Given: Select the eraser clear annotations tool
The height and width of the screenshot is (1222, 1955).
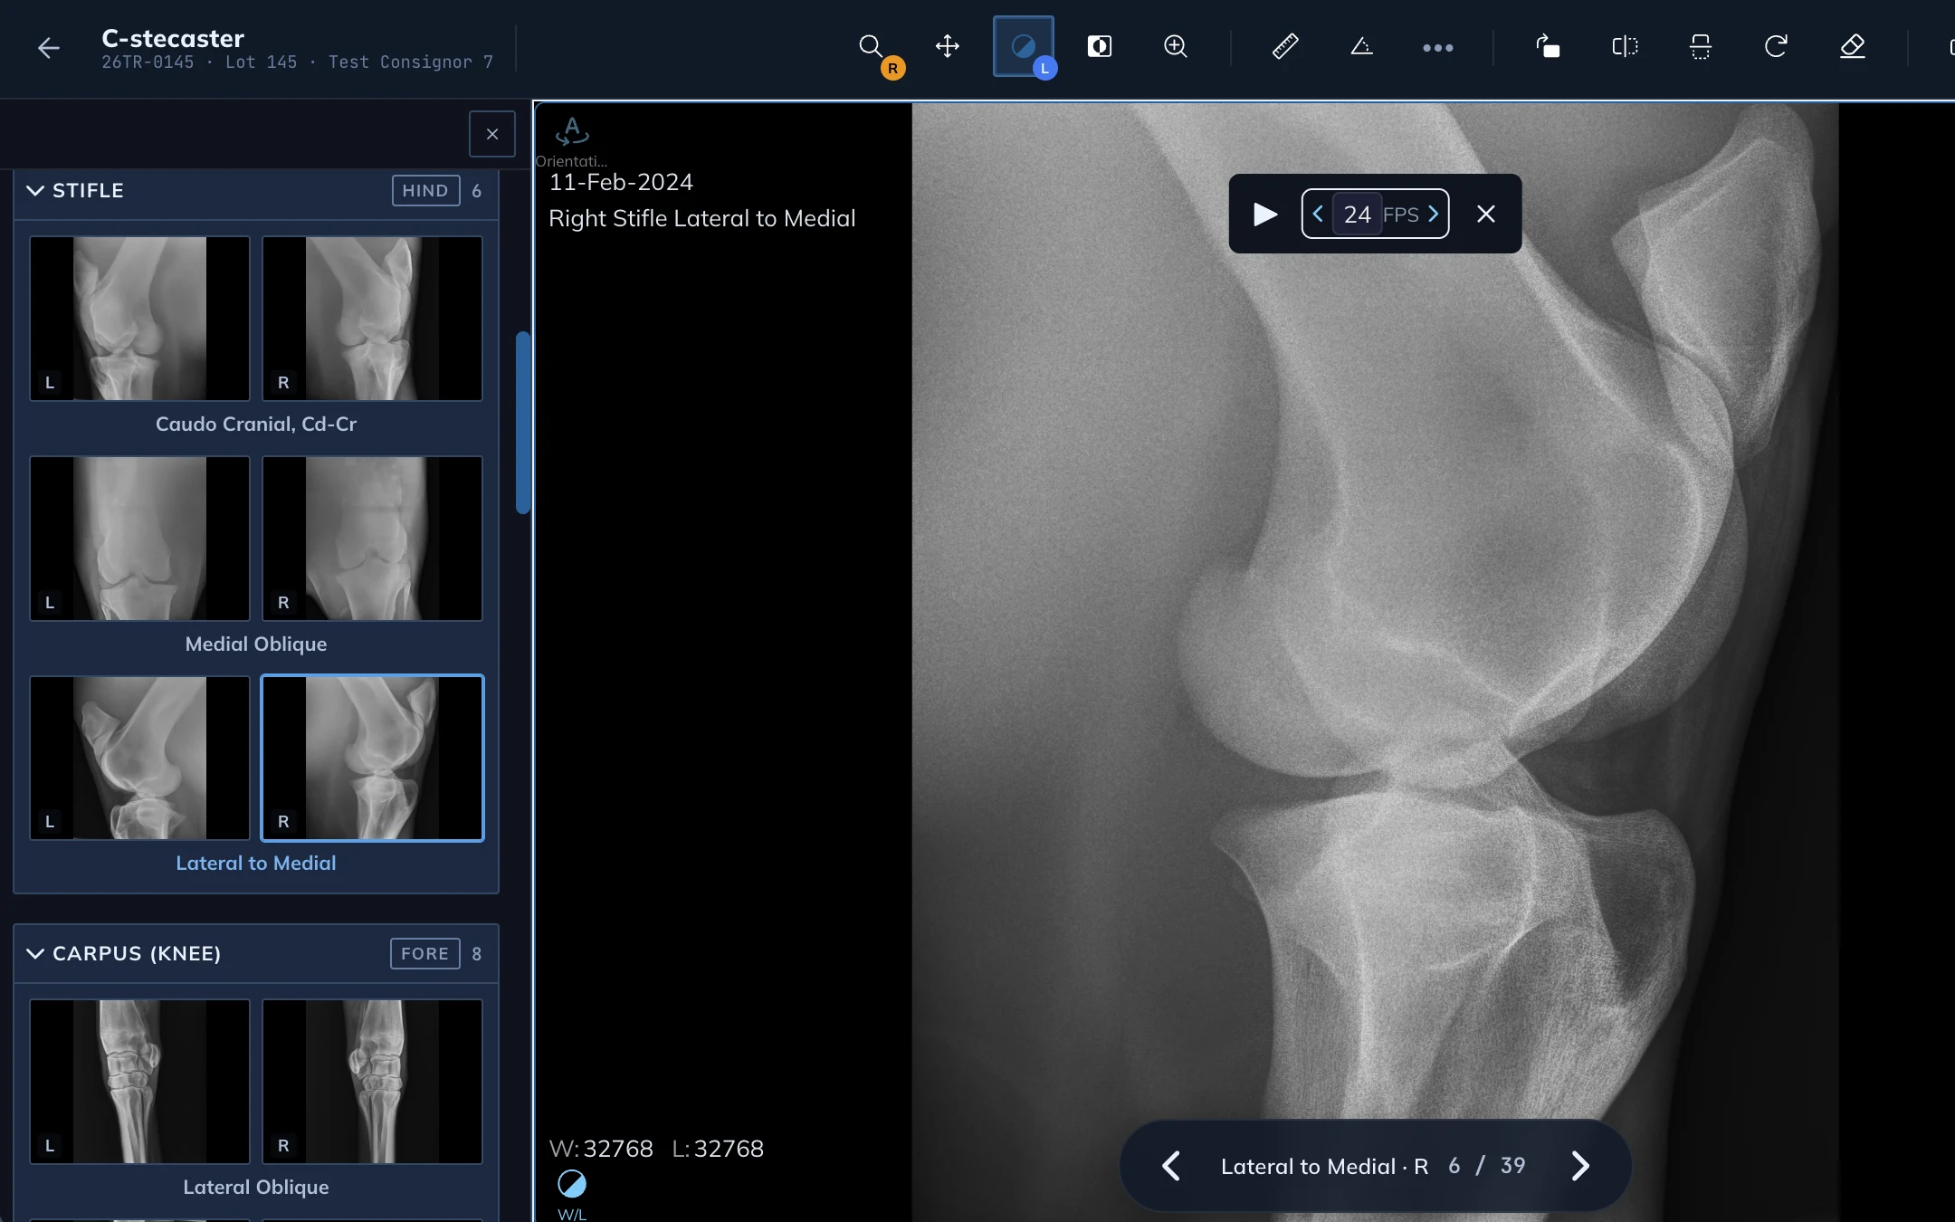Looking at the screenshot, I should coord(1853,46).
